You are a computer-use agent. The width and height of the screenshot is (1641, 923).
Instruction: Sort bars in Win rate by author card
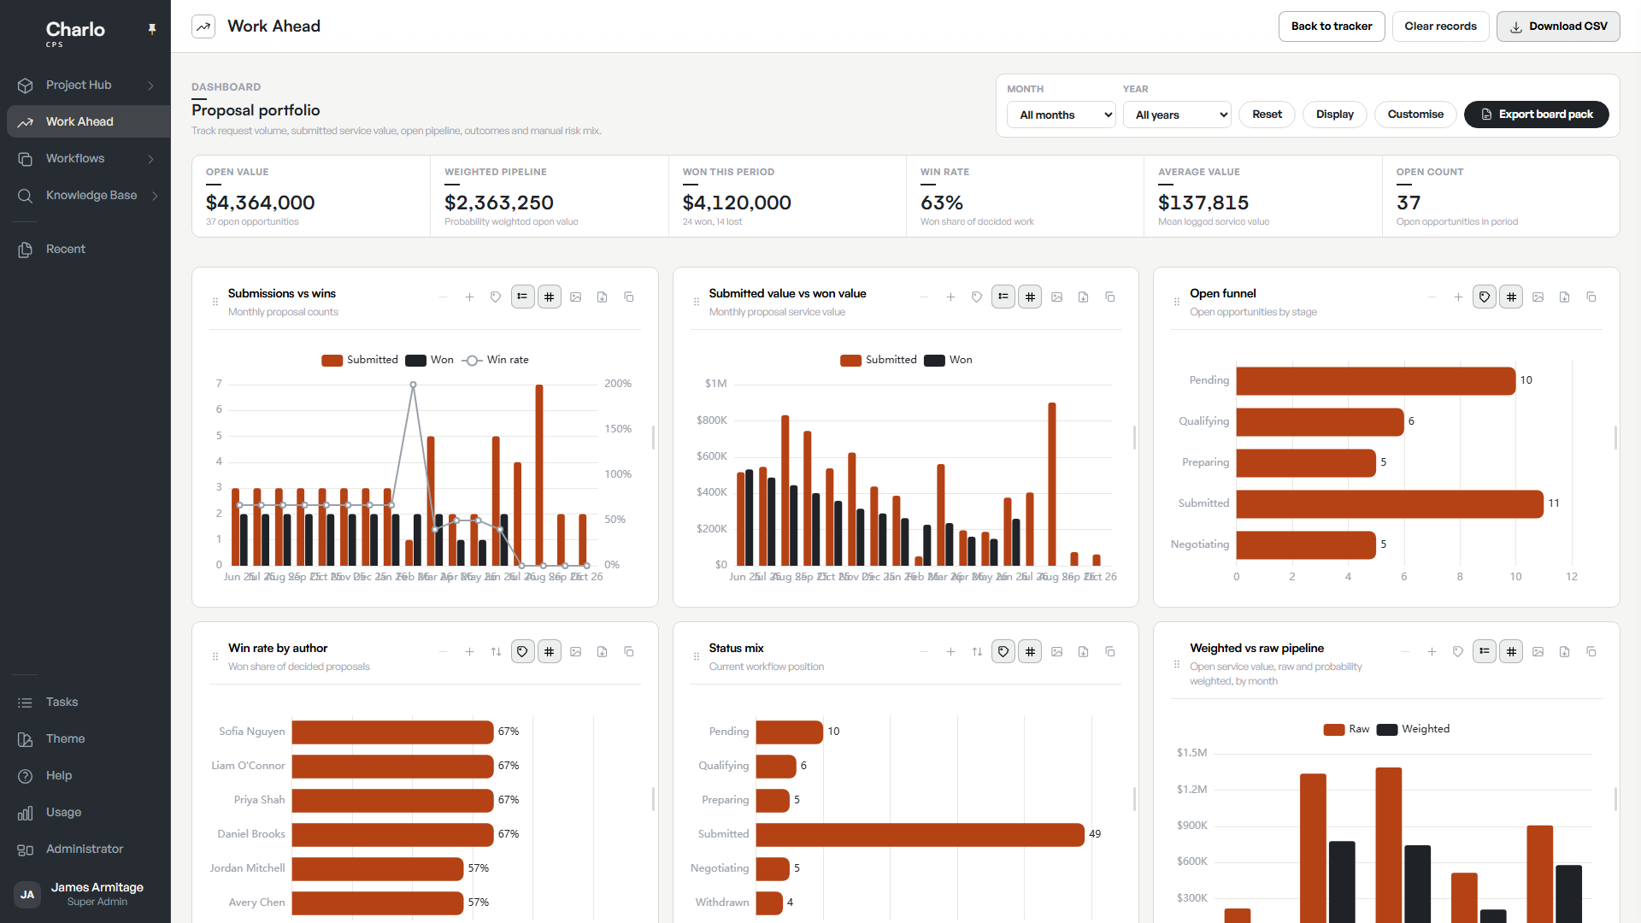[x=496, y=652]
